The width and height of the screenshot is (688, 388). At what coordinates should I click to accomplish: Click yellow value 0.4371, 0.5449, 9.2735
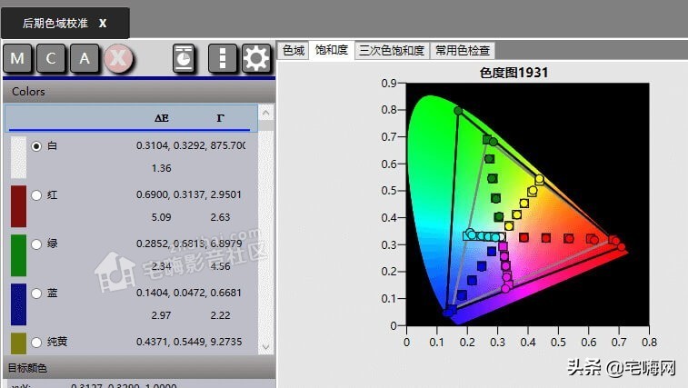189,342
